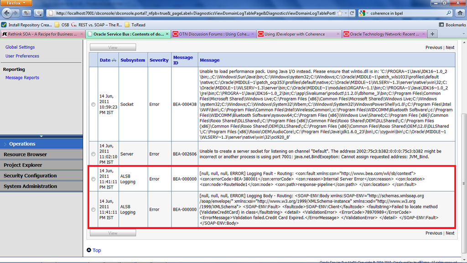Select the Logging Fault ALSB row radio button
This screenshot has height=263, width=467.
click(x=93, y=179)
